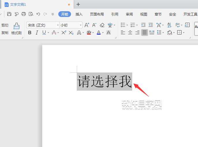The height and width of the screenshot is (147, 198).
Task: Apply distributed alignment
Action: (152, 33)
